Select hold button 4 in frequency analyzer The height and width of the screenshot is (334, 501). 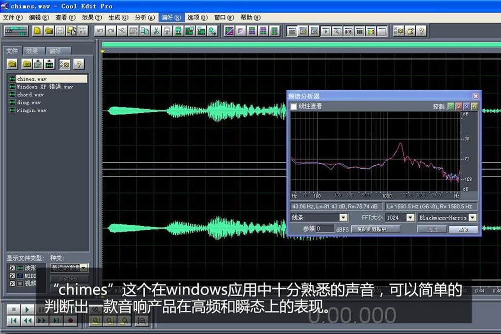tap(474, 106)
